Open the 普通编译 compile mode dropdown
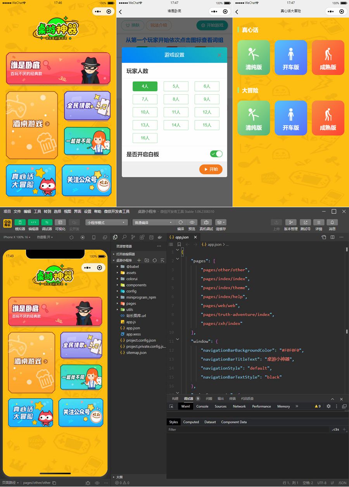The height and width of the screenshot is (487, 349). pyautogui.click(x=154, y=223)
